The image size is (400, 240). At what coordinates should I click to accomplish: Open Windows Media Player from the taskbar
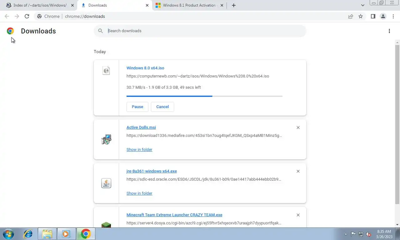[x=66, y=234]
